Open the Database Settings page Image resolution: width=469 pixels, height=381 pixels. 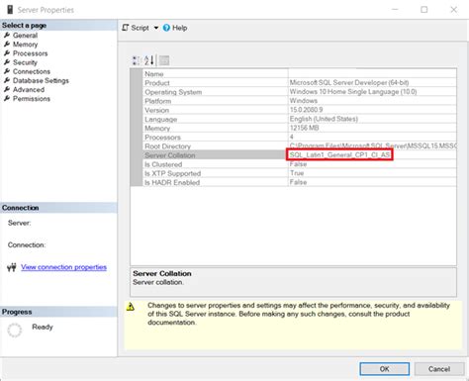coord(41,80)
